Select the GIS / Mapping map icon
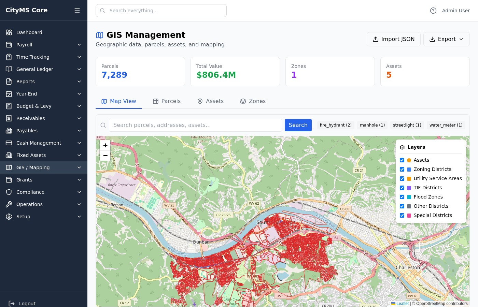Image resolution: width=478 pixels, height=307 pixels. (x=9, y=167)
